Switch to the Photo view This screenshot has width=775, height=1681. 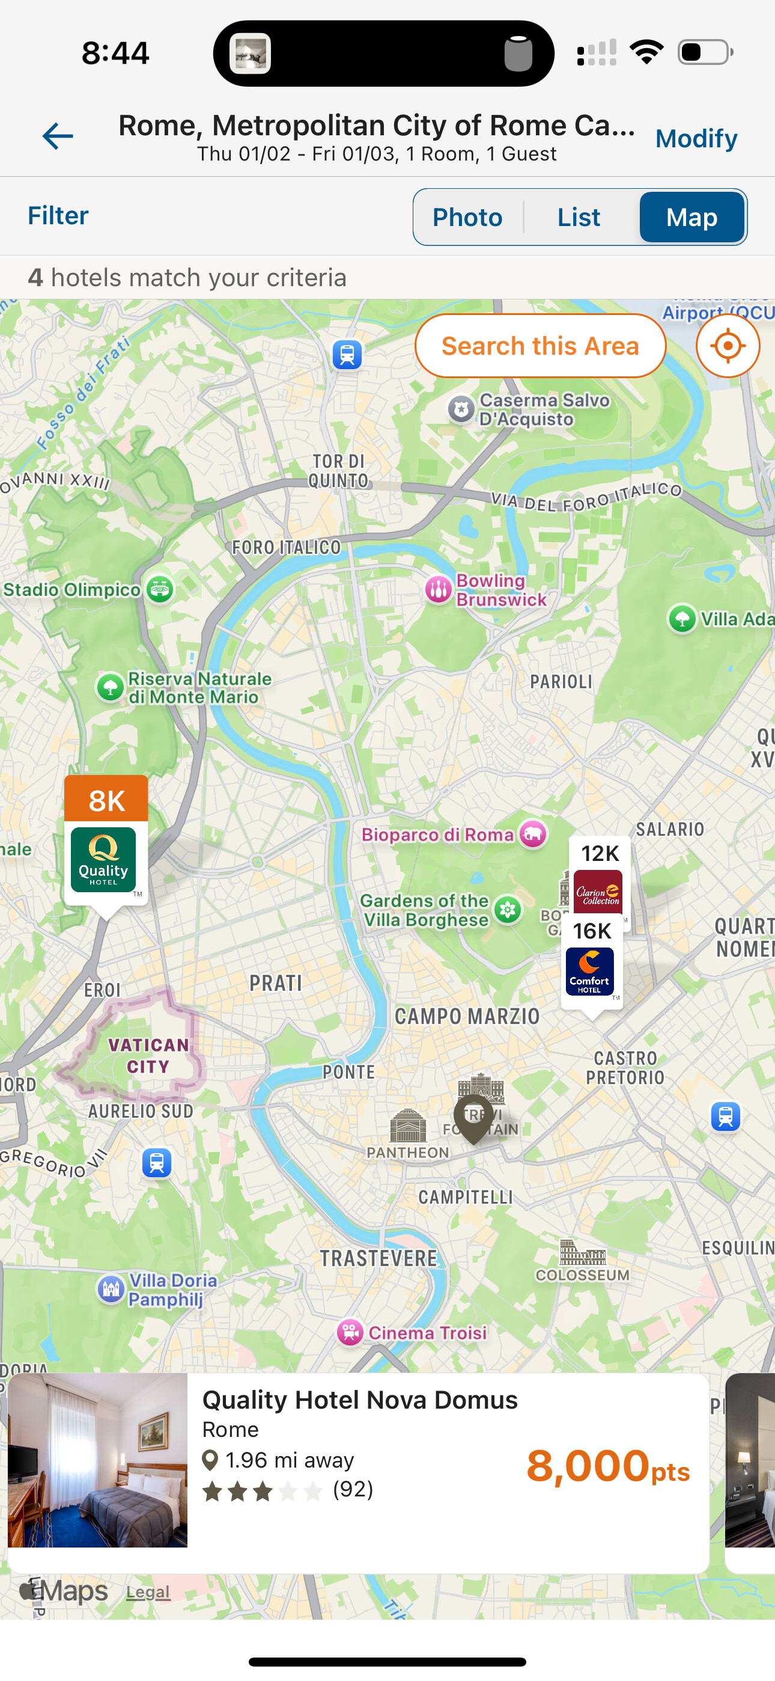click(467, 217)
